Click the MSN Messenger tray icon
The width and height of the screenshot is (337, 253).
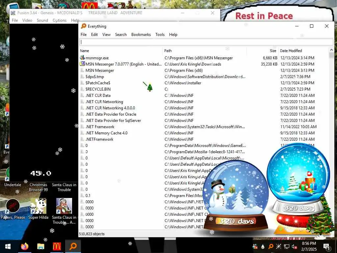tap(255, 246)
